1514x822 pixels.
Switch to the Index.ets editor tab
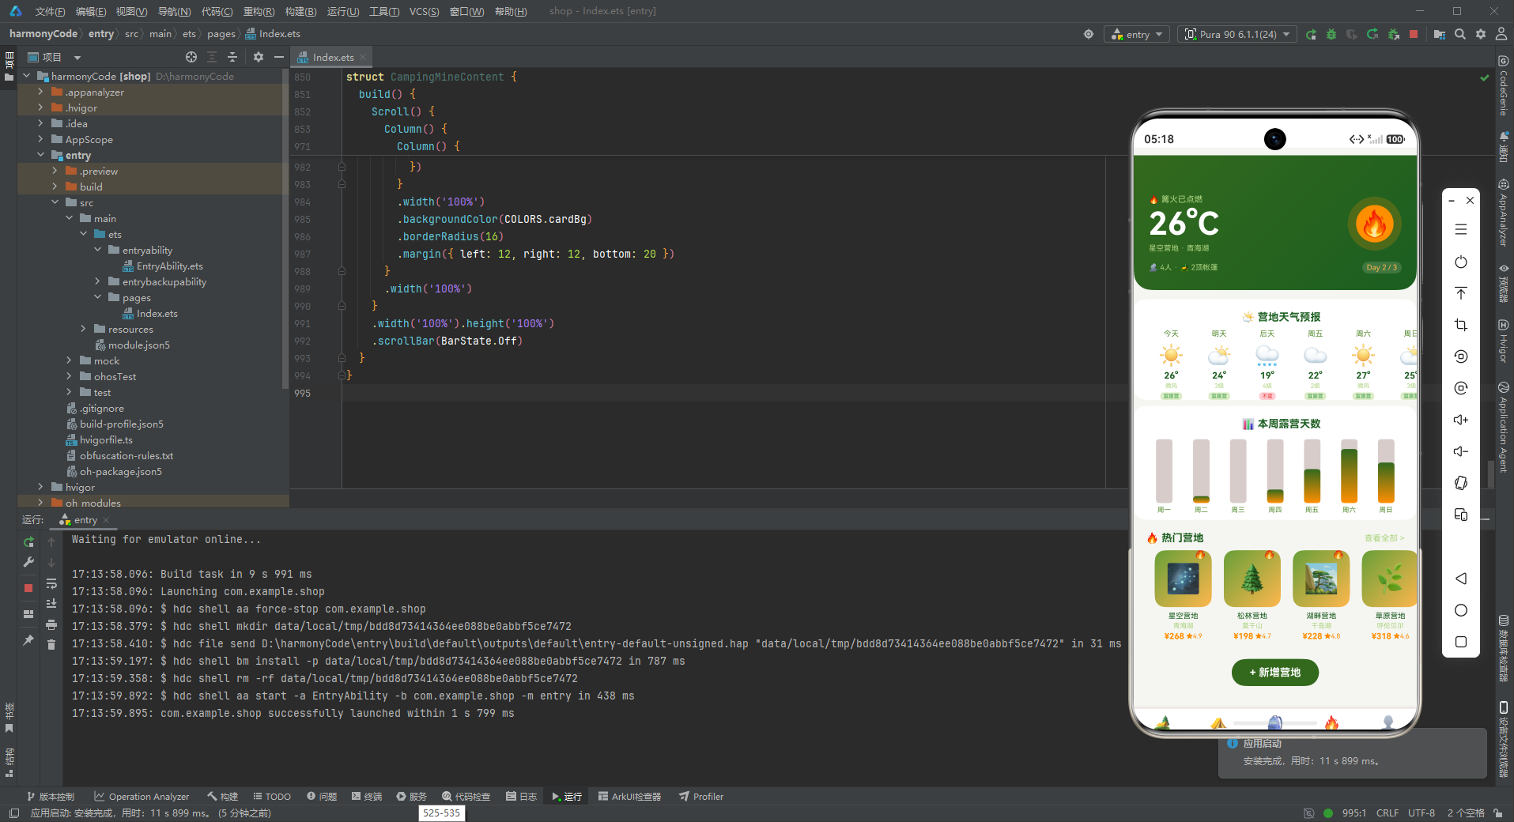(x=332, y=57)
